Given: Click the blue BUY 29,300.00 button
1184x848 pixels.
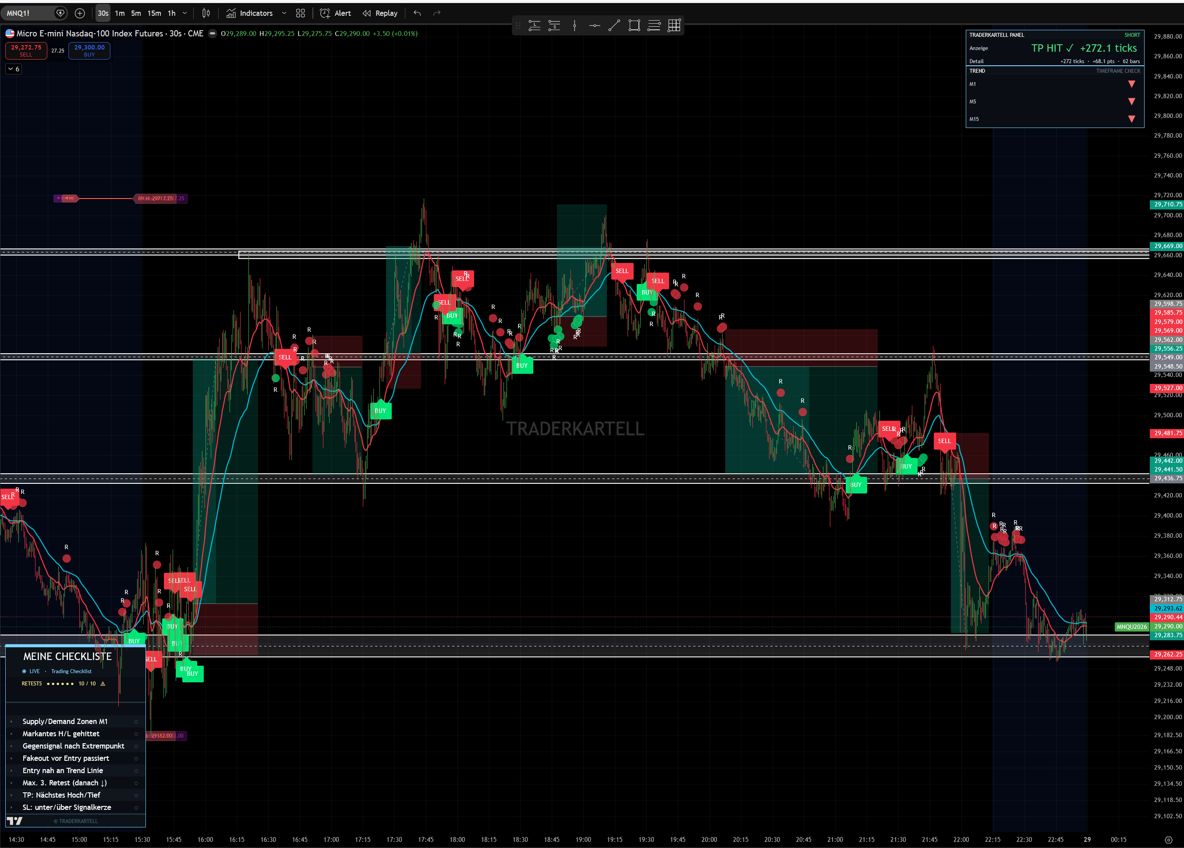Looking at the screenshot, I should 89,51.
